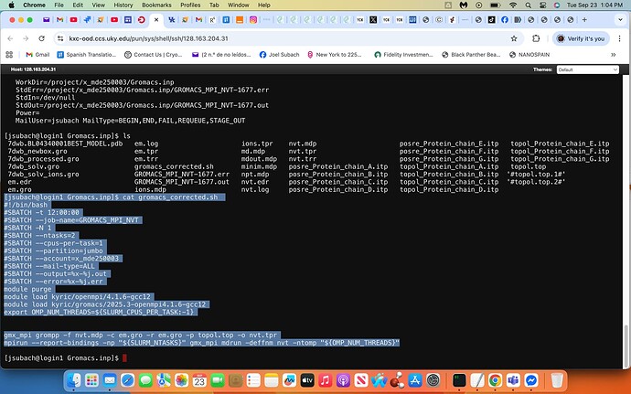Open the Fidelity Investments bookmark

coord(403,55)
